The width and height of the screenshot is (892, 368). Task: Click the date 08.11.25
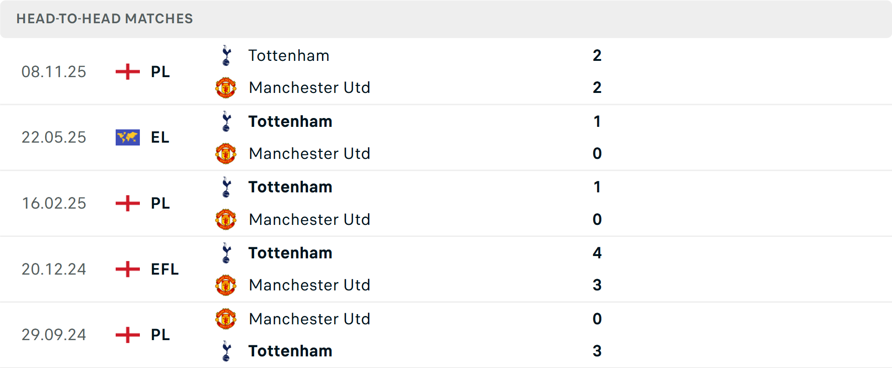coord(54,72)
